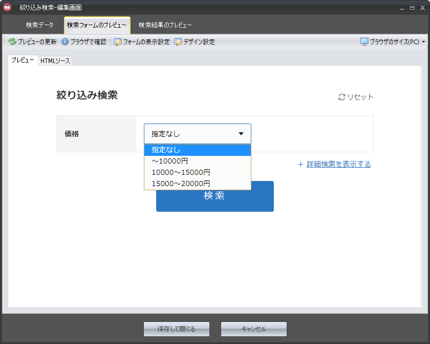The image size is (430, 344).
Task: Click the reset refresh icon
Action: 342,97
